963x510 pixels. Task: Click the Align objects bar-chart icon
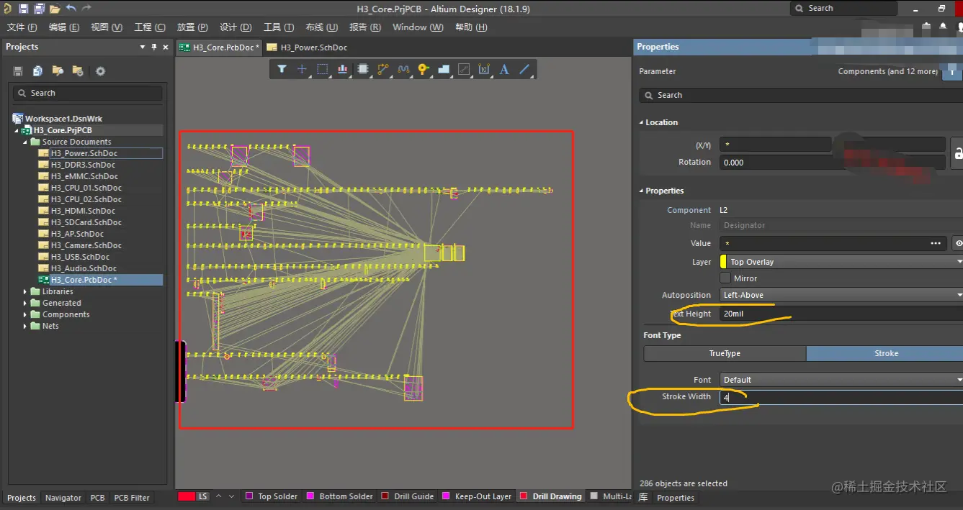click(x=342, y=69)
